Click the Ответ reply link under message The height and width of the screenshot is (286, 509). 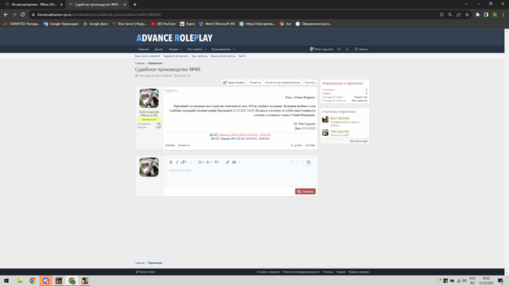pos(310,145)
